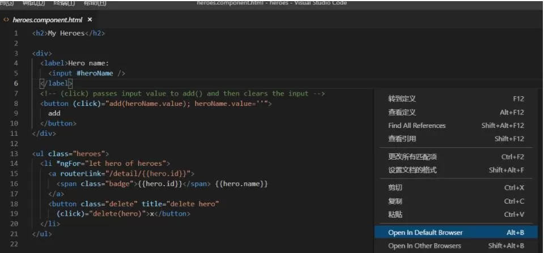Click 'routerLink' attribute on line 15
Screen dimensions: 544x253
pyautogui.click(x=80, y=173)
